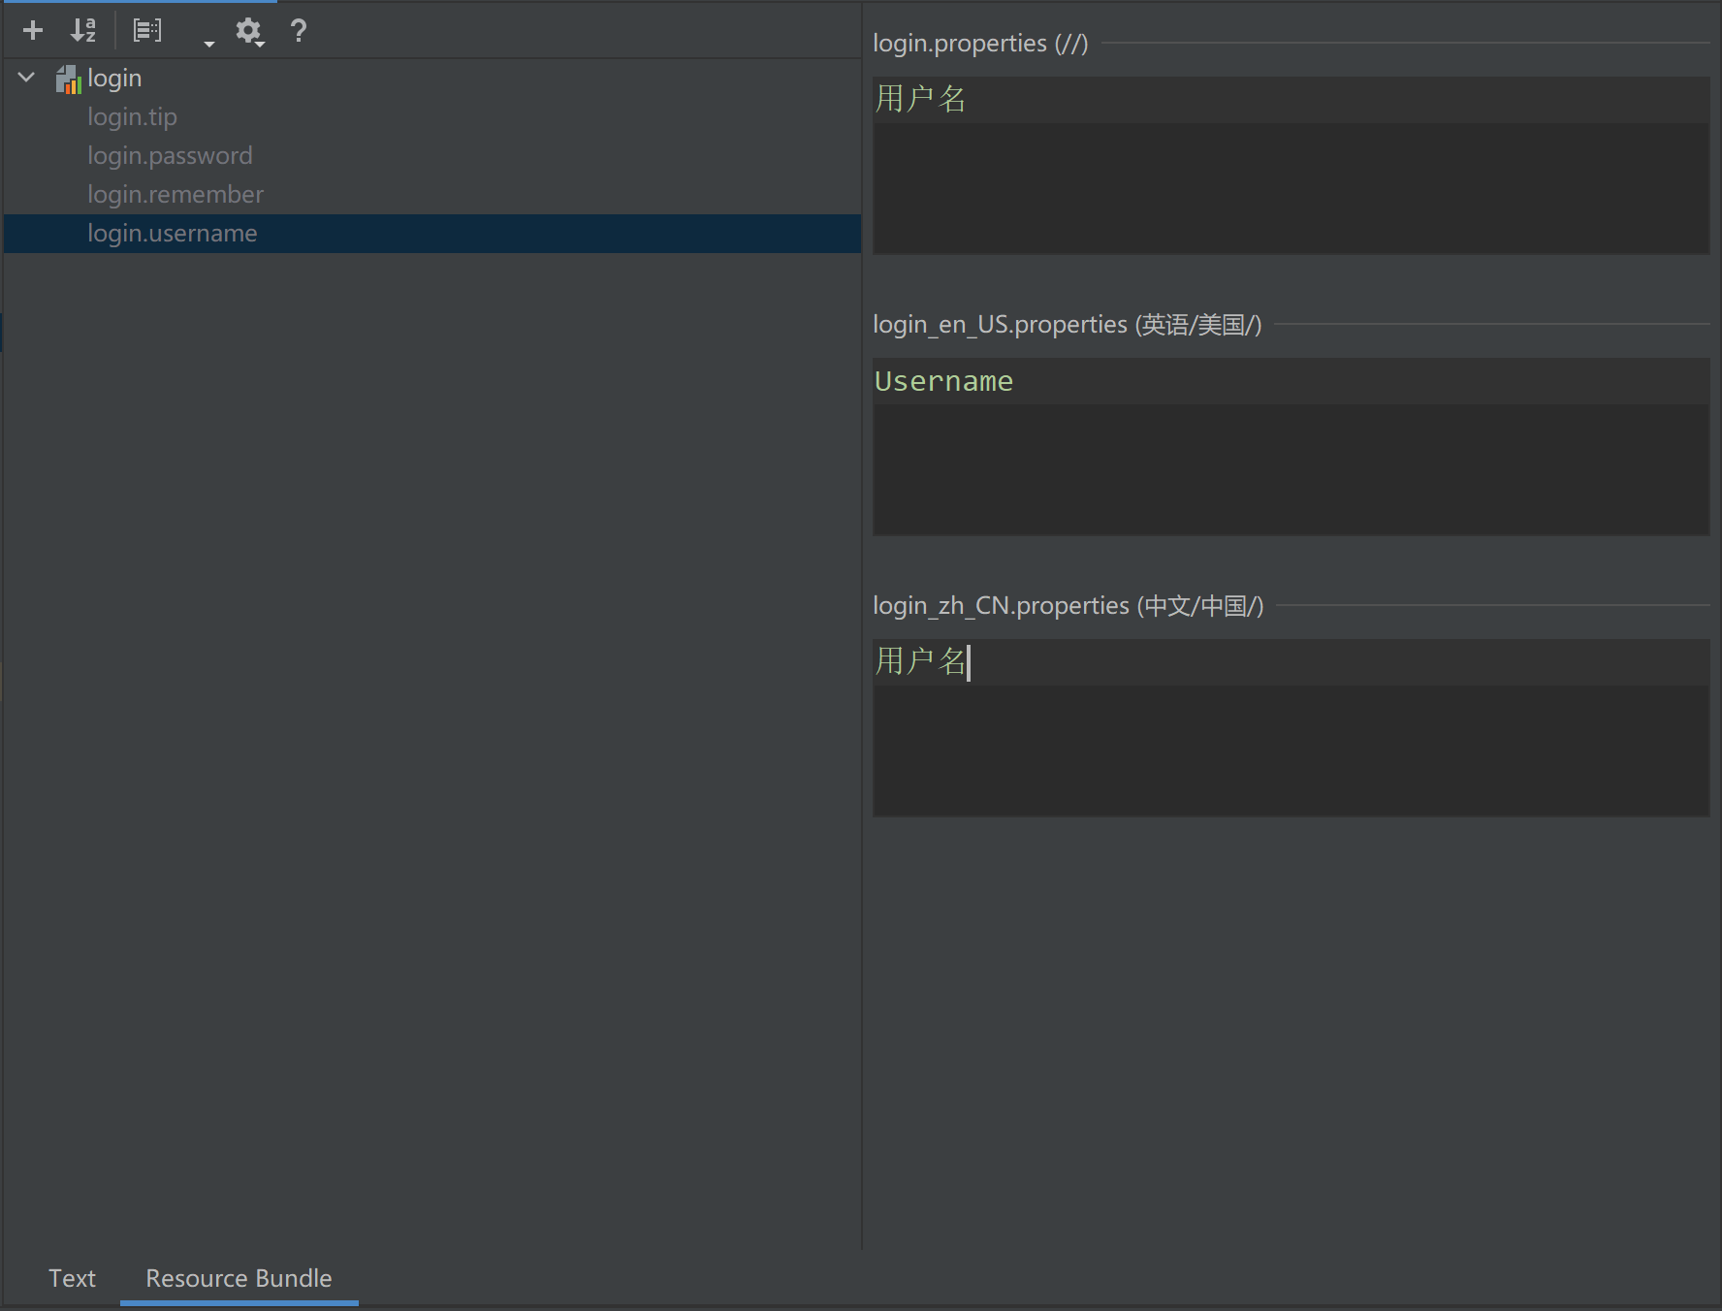1722x1311 pixels.
Task: Click the Username English value field
Action: (1290, 446)
